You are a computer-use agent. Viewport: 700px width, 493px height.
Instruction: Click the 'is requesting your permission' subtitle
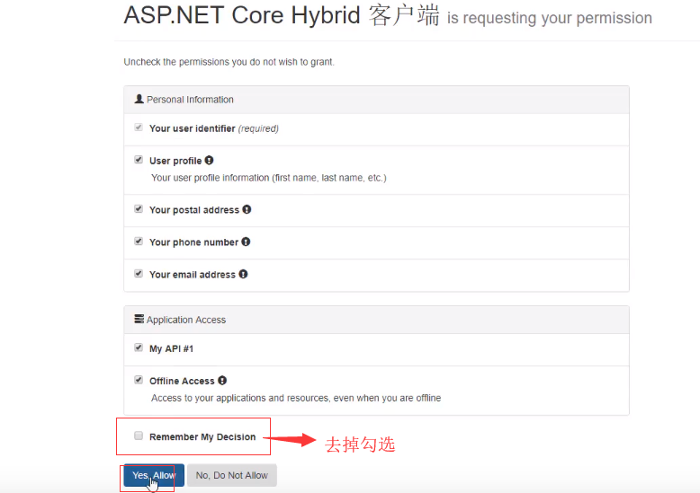tap(550, 18)
